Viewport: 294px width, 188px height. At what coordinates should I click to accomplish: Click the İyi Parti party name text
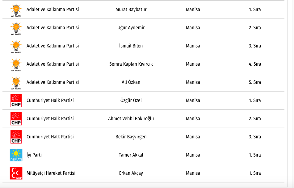click(x=34, y=155)
